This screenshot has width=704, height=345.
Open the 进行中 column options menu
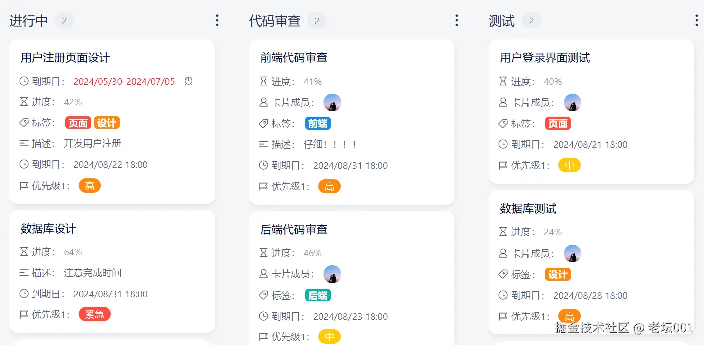[217, 20]
